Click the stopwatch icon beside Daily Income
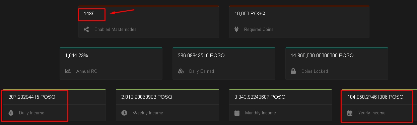This screenshot has height=125, width=417. pyautogui.click(x=11, y=113)
